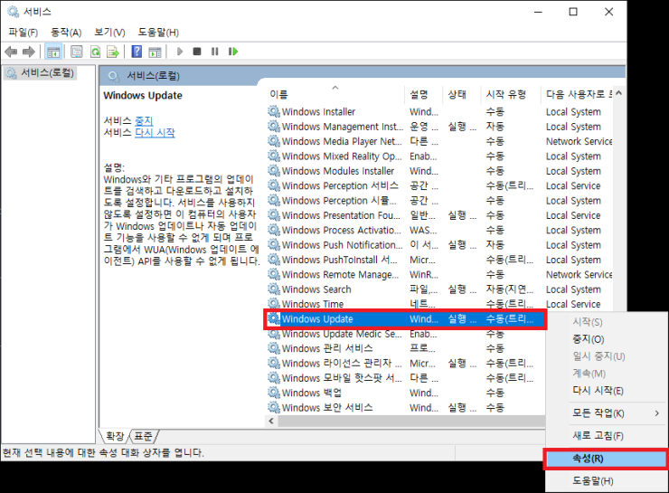Screen dimensions: 669x493
Task: Sort by the 이름 column header
Action: pos(279,94)
